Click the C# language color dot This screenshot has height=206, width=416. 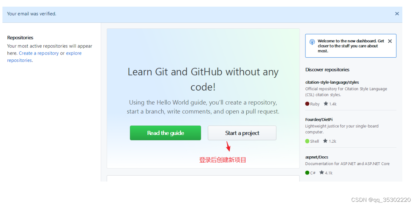[307, 173]
